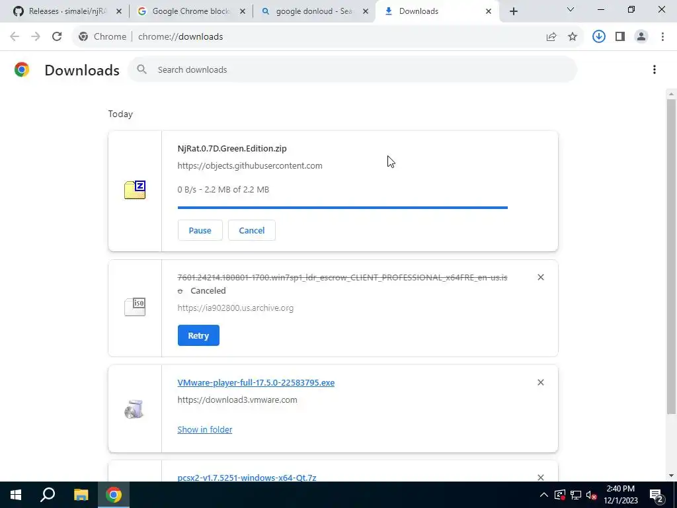The image size is (677, 508).
Task: Open the notification center icon
Action: pos(657,495)
